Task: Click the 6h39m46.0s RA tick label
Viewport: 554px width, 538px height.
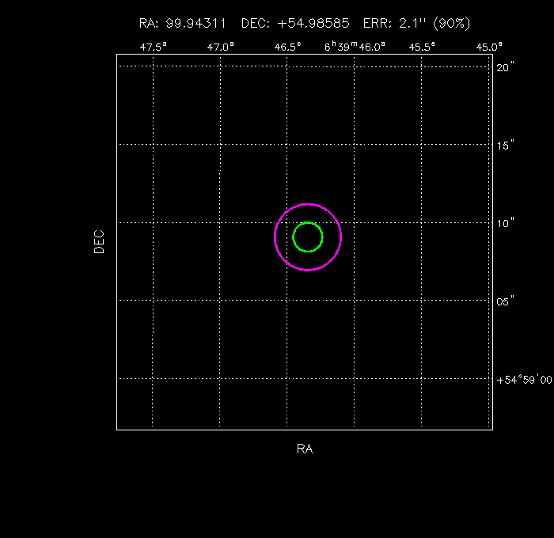Action: 355,46
